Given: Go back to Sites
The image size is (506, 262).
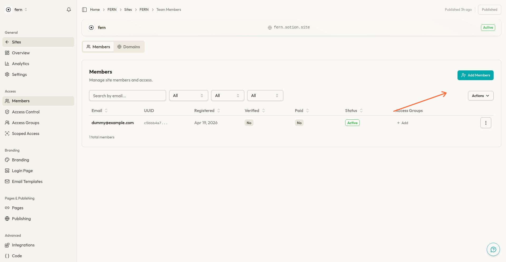Looking at the screenshot, I should tap(38, 42).
